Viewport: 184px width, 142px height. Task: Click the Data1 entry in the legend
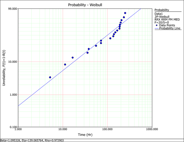[x=159, y=13]
